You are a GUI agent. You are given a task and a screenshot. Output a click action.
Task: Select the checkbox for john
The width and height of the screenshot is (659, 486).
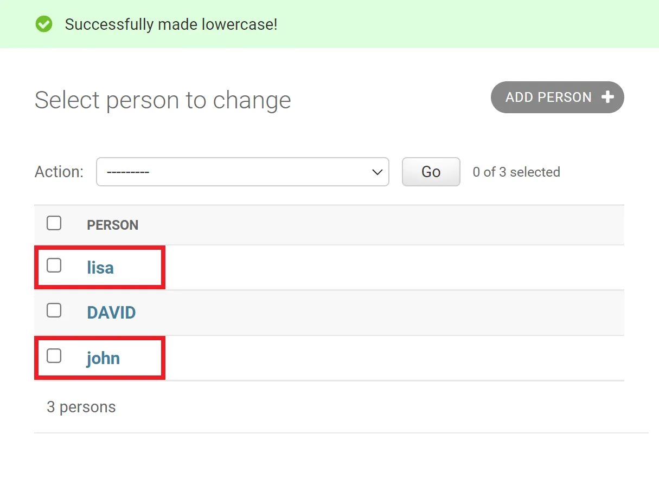click(54, 356)
